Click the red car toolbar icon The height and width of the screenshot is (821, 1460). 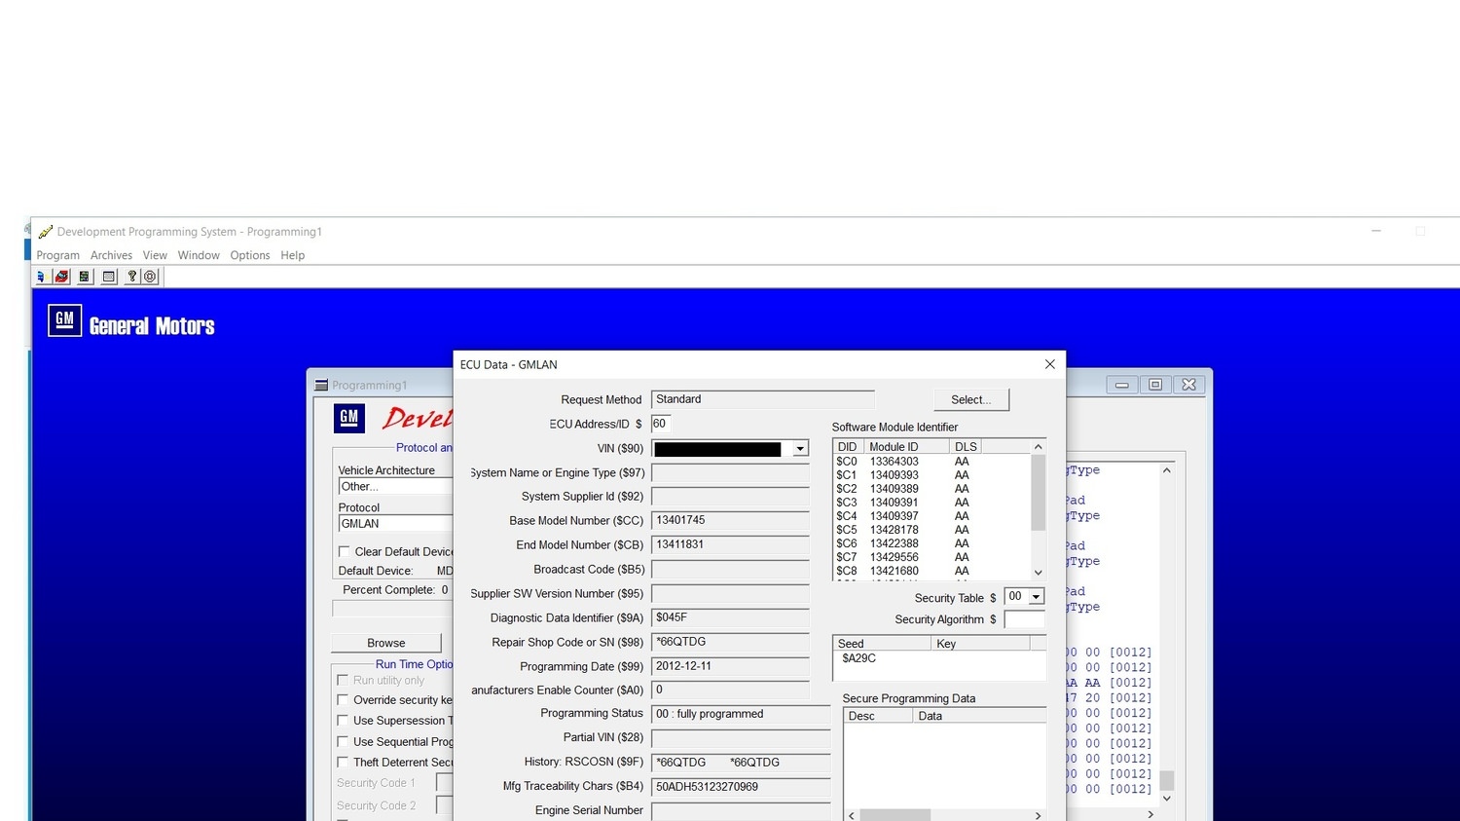(x=62, y=277)
